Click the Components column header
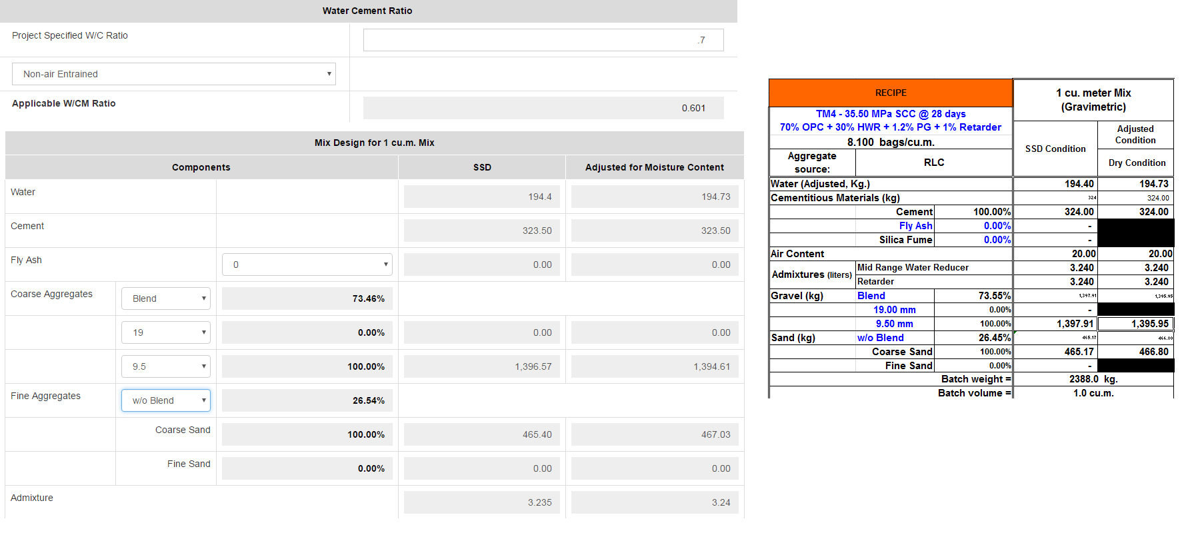This screenshot has height=533, width=1200. click(201, 167)
